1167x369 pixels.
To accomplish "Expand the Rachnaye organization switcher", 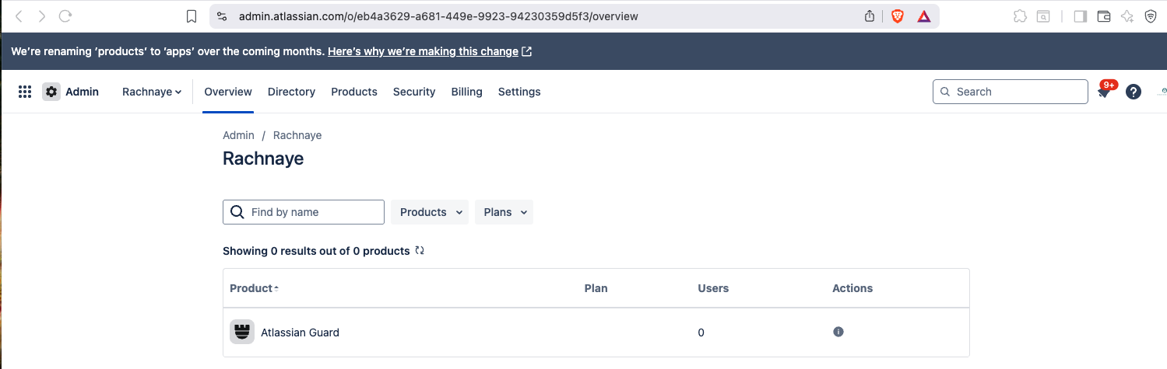I will pos(152,92).
